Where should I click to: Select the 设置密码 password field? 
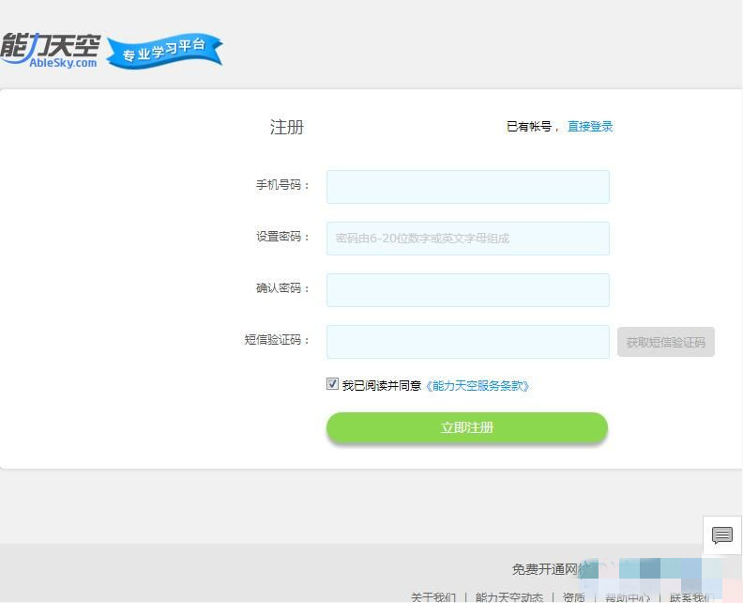tap(468, 239)
